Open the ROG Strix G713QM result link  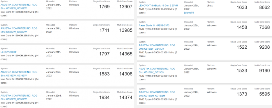click(157, 94)
